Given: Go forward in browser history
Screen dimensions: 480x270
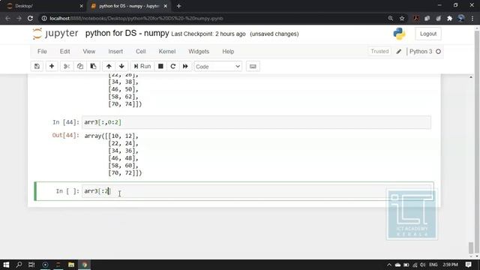Looking at the screenshot, I should coord(19,18).
